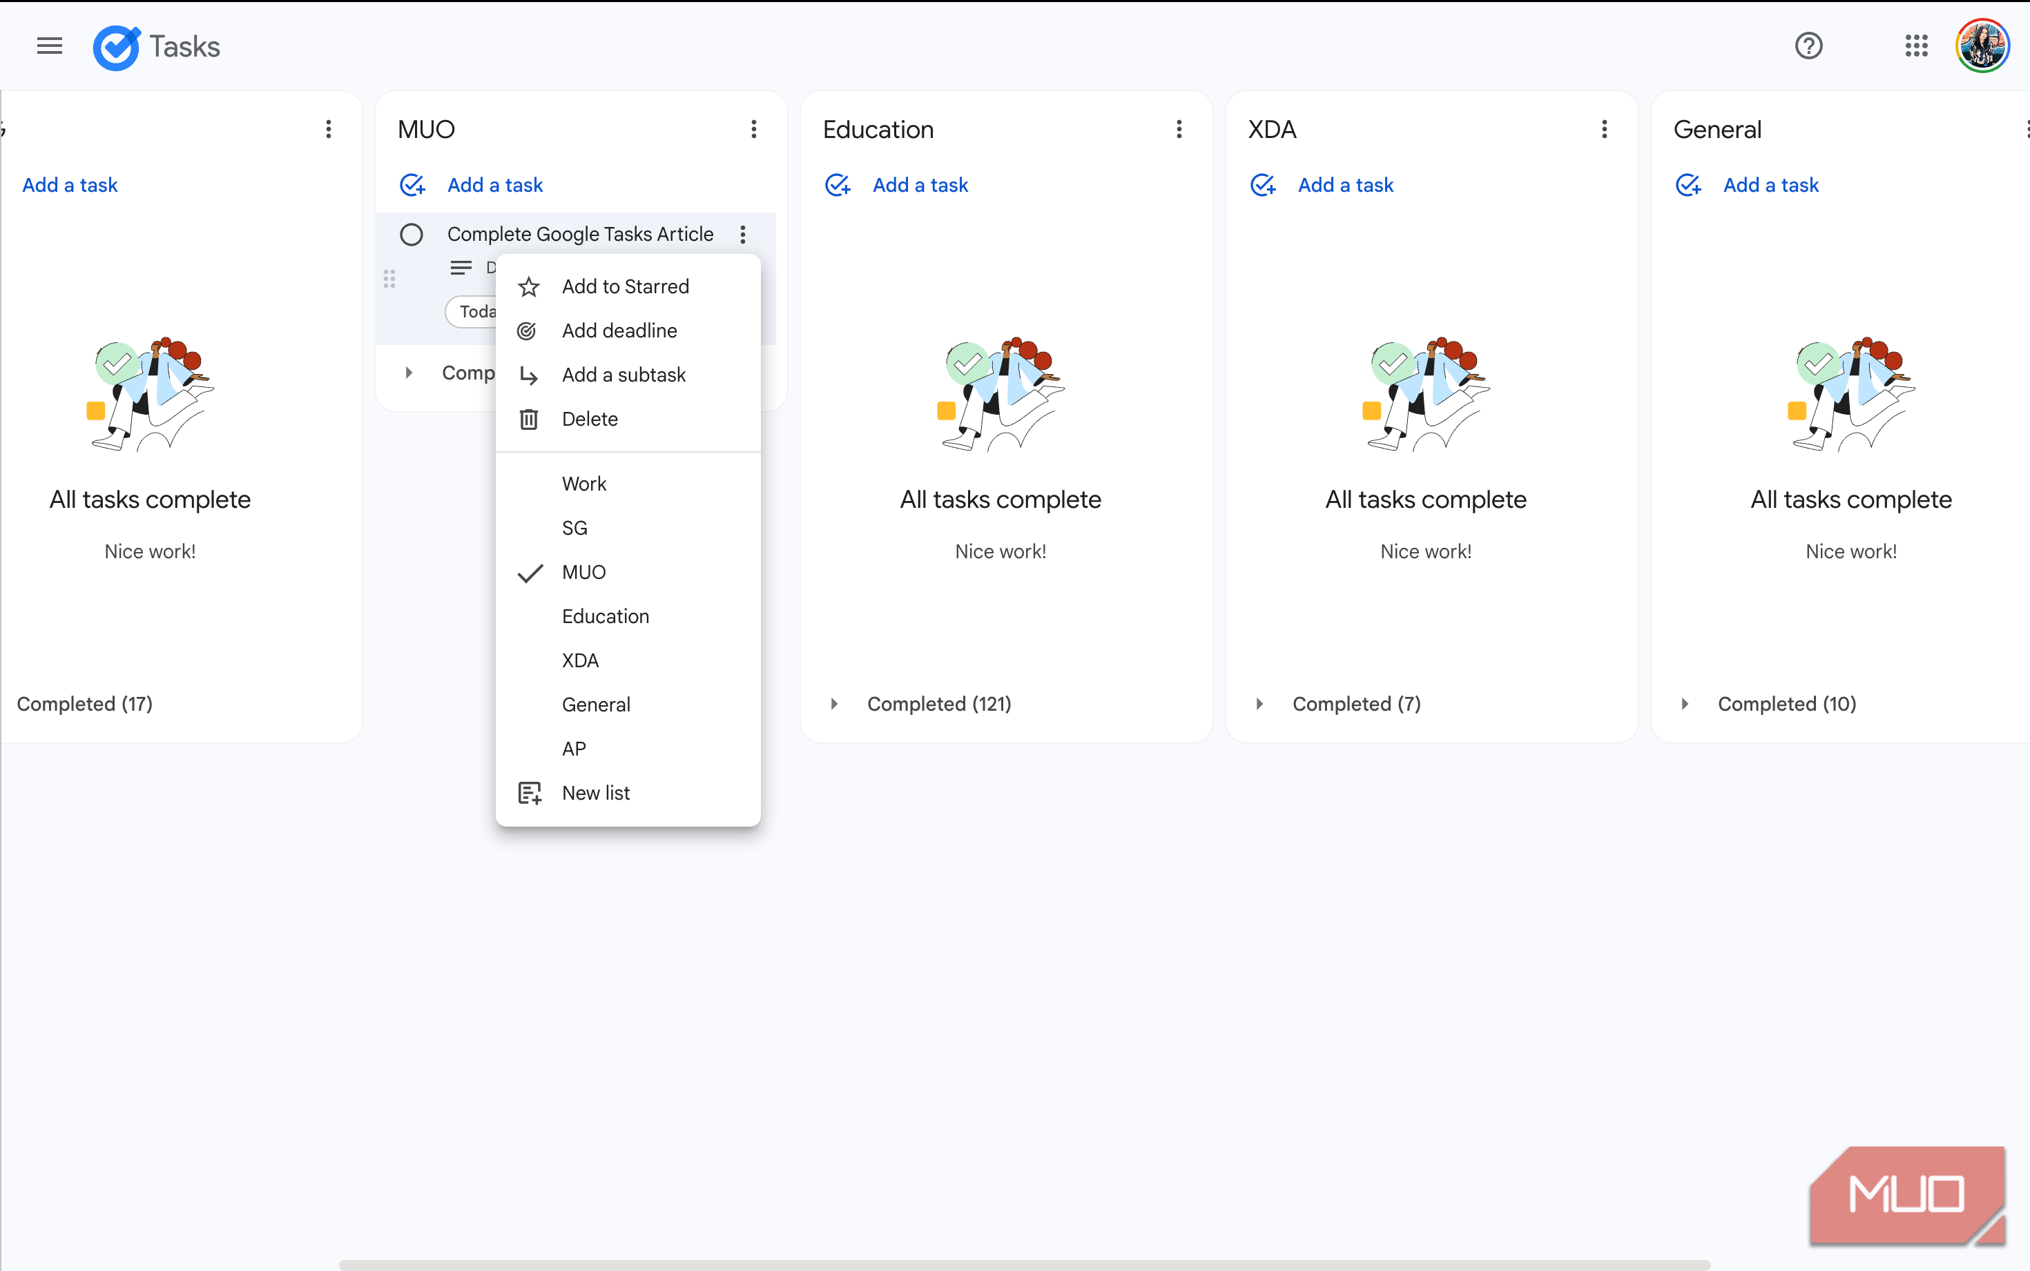The image size is (2030, 1271).
Task: Click the add-task icon in Education list
Action: click(838, 185)
